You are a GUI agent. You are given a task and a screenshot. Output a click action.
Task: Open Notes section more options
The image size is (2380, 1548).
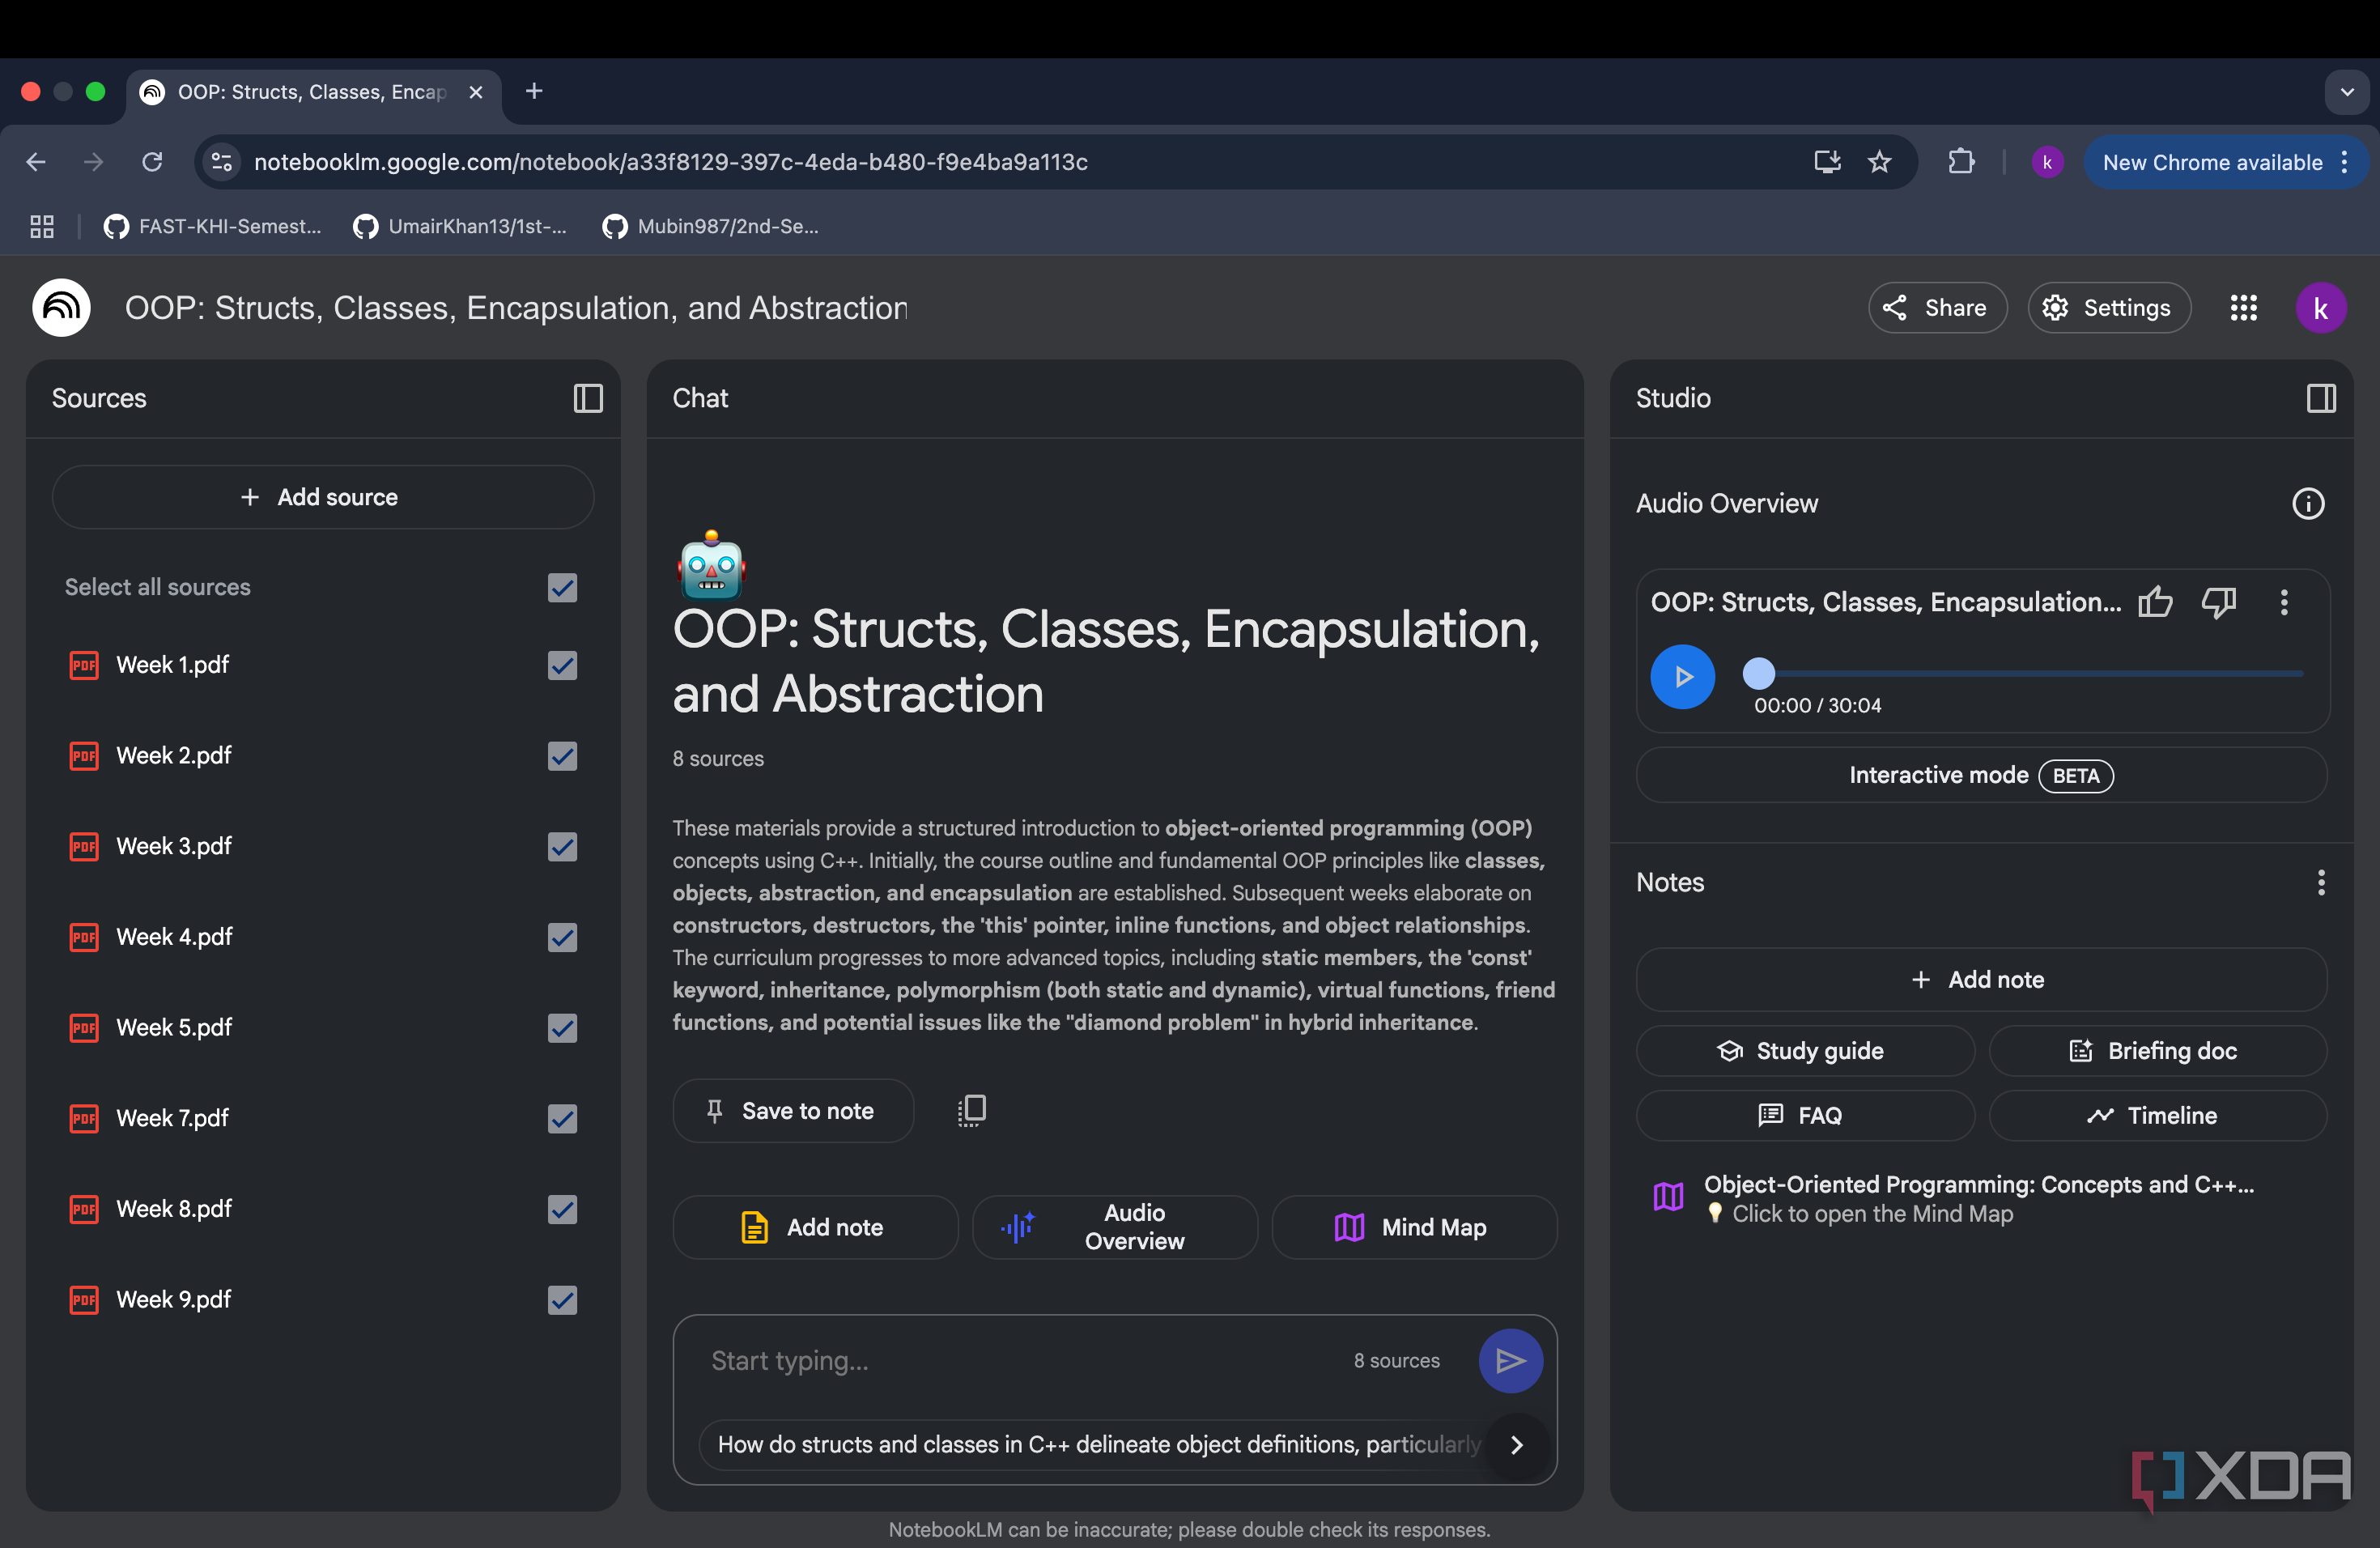tap(2321, 882)
